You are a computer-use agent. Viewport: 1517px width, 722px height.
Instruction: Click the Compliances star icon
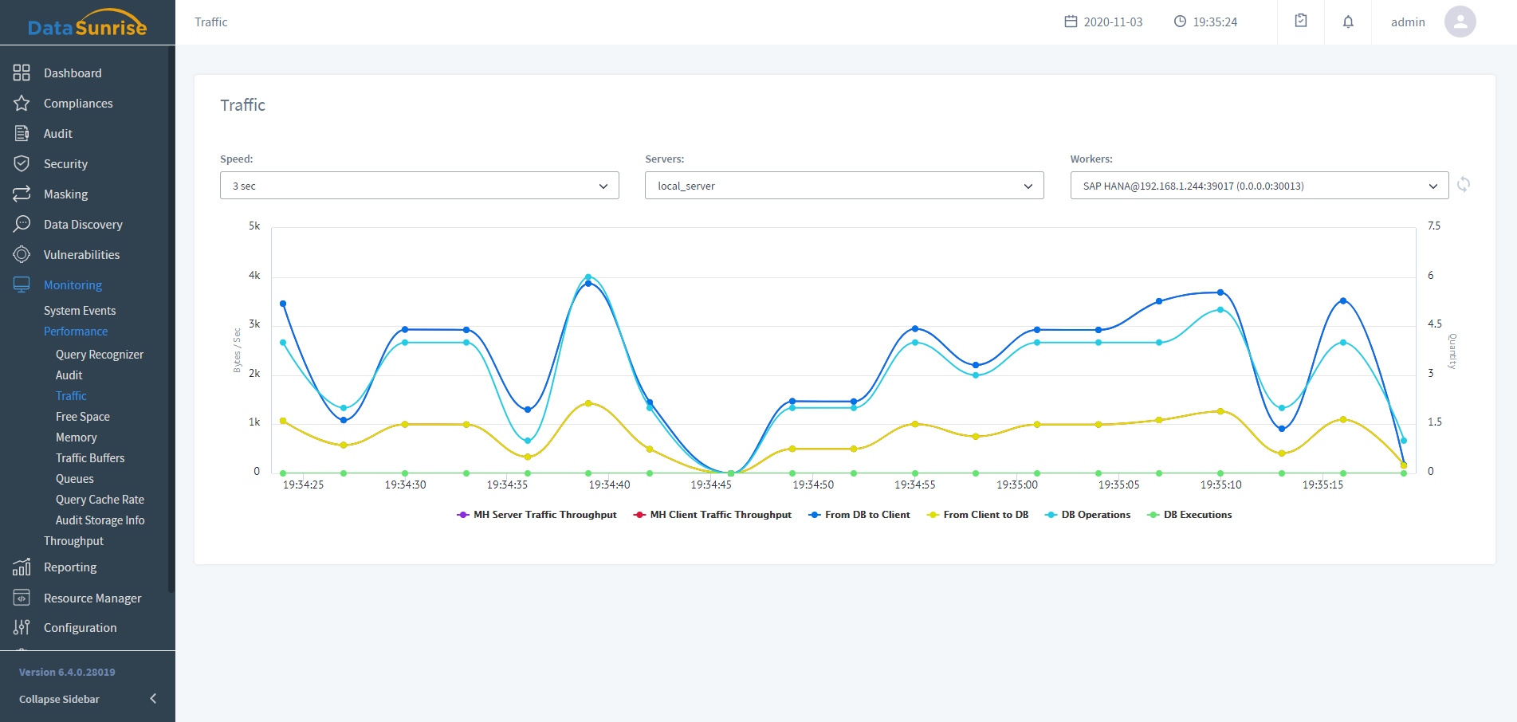pyautogui.click(x=22, y=104)
